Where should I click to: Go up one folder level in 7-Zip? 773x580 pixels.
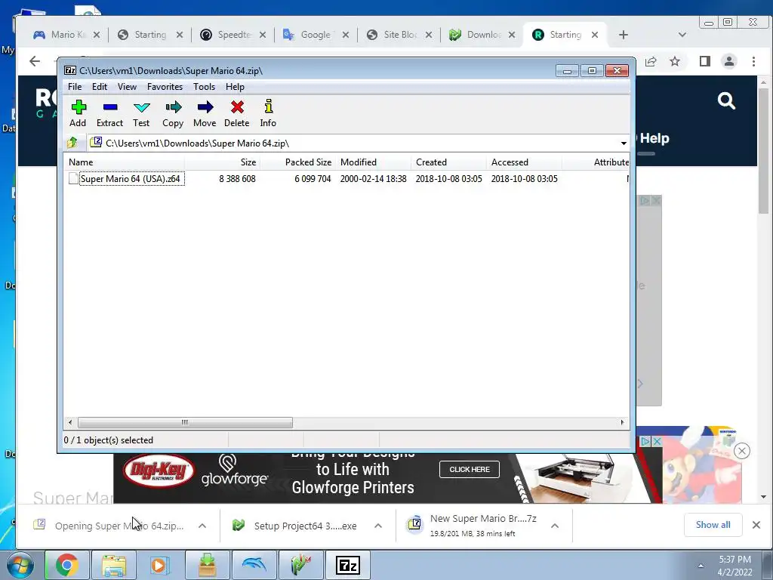point(72,143)
